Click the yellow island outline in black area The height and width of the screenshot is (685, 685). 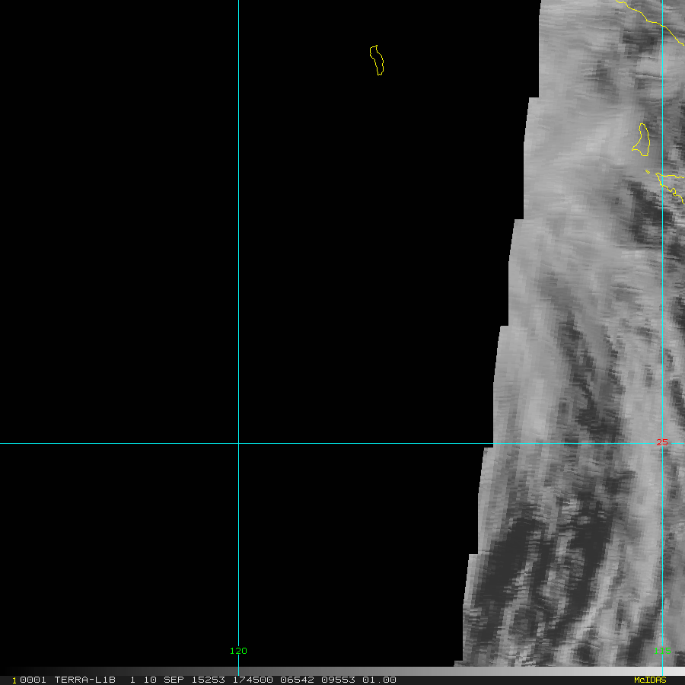point(377,60)
